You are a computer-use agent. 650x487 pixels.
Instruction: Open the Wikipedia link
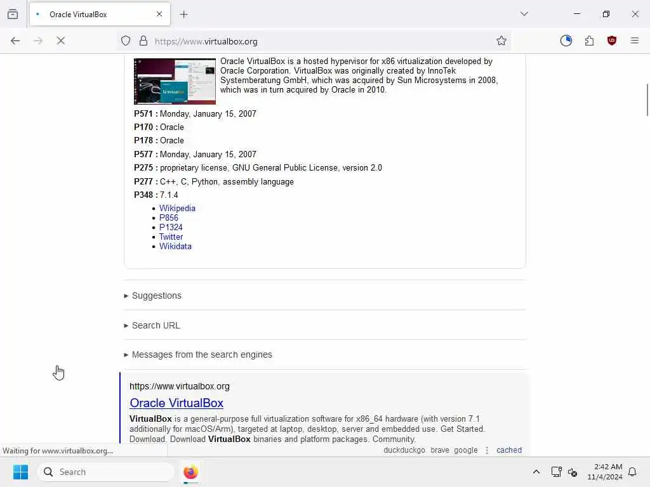(177, 208)
